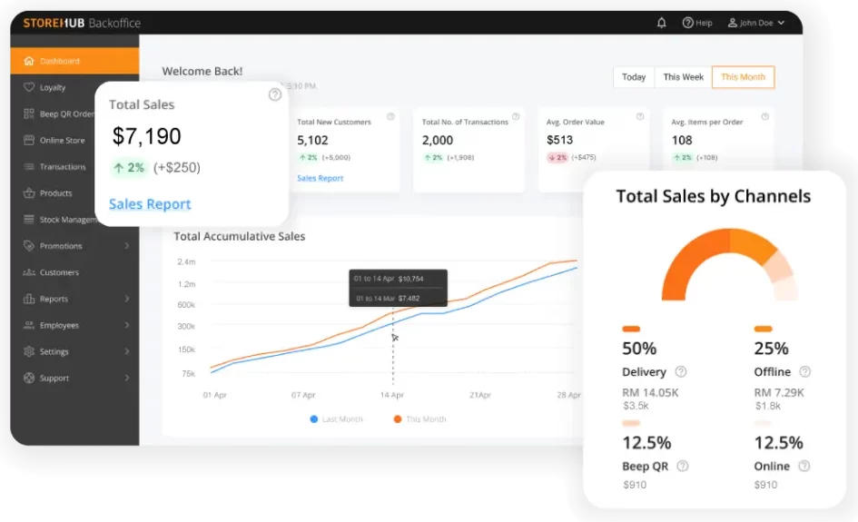Click the Support lifebuoy icon

click(x=29, y=378)
